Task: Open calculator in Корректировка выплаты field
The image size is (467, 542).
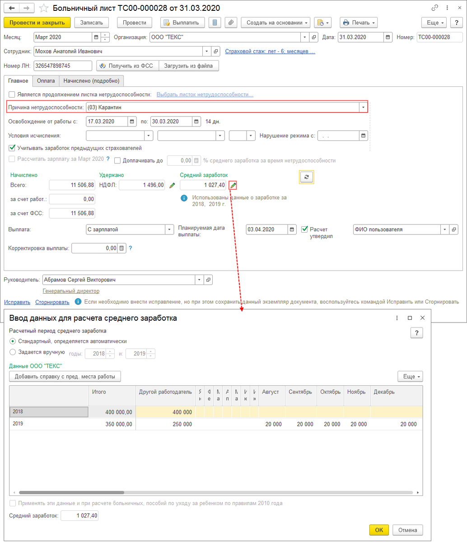Action: [121, 248]
